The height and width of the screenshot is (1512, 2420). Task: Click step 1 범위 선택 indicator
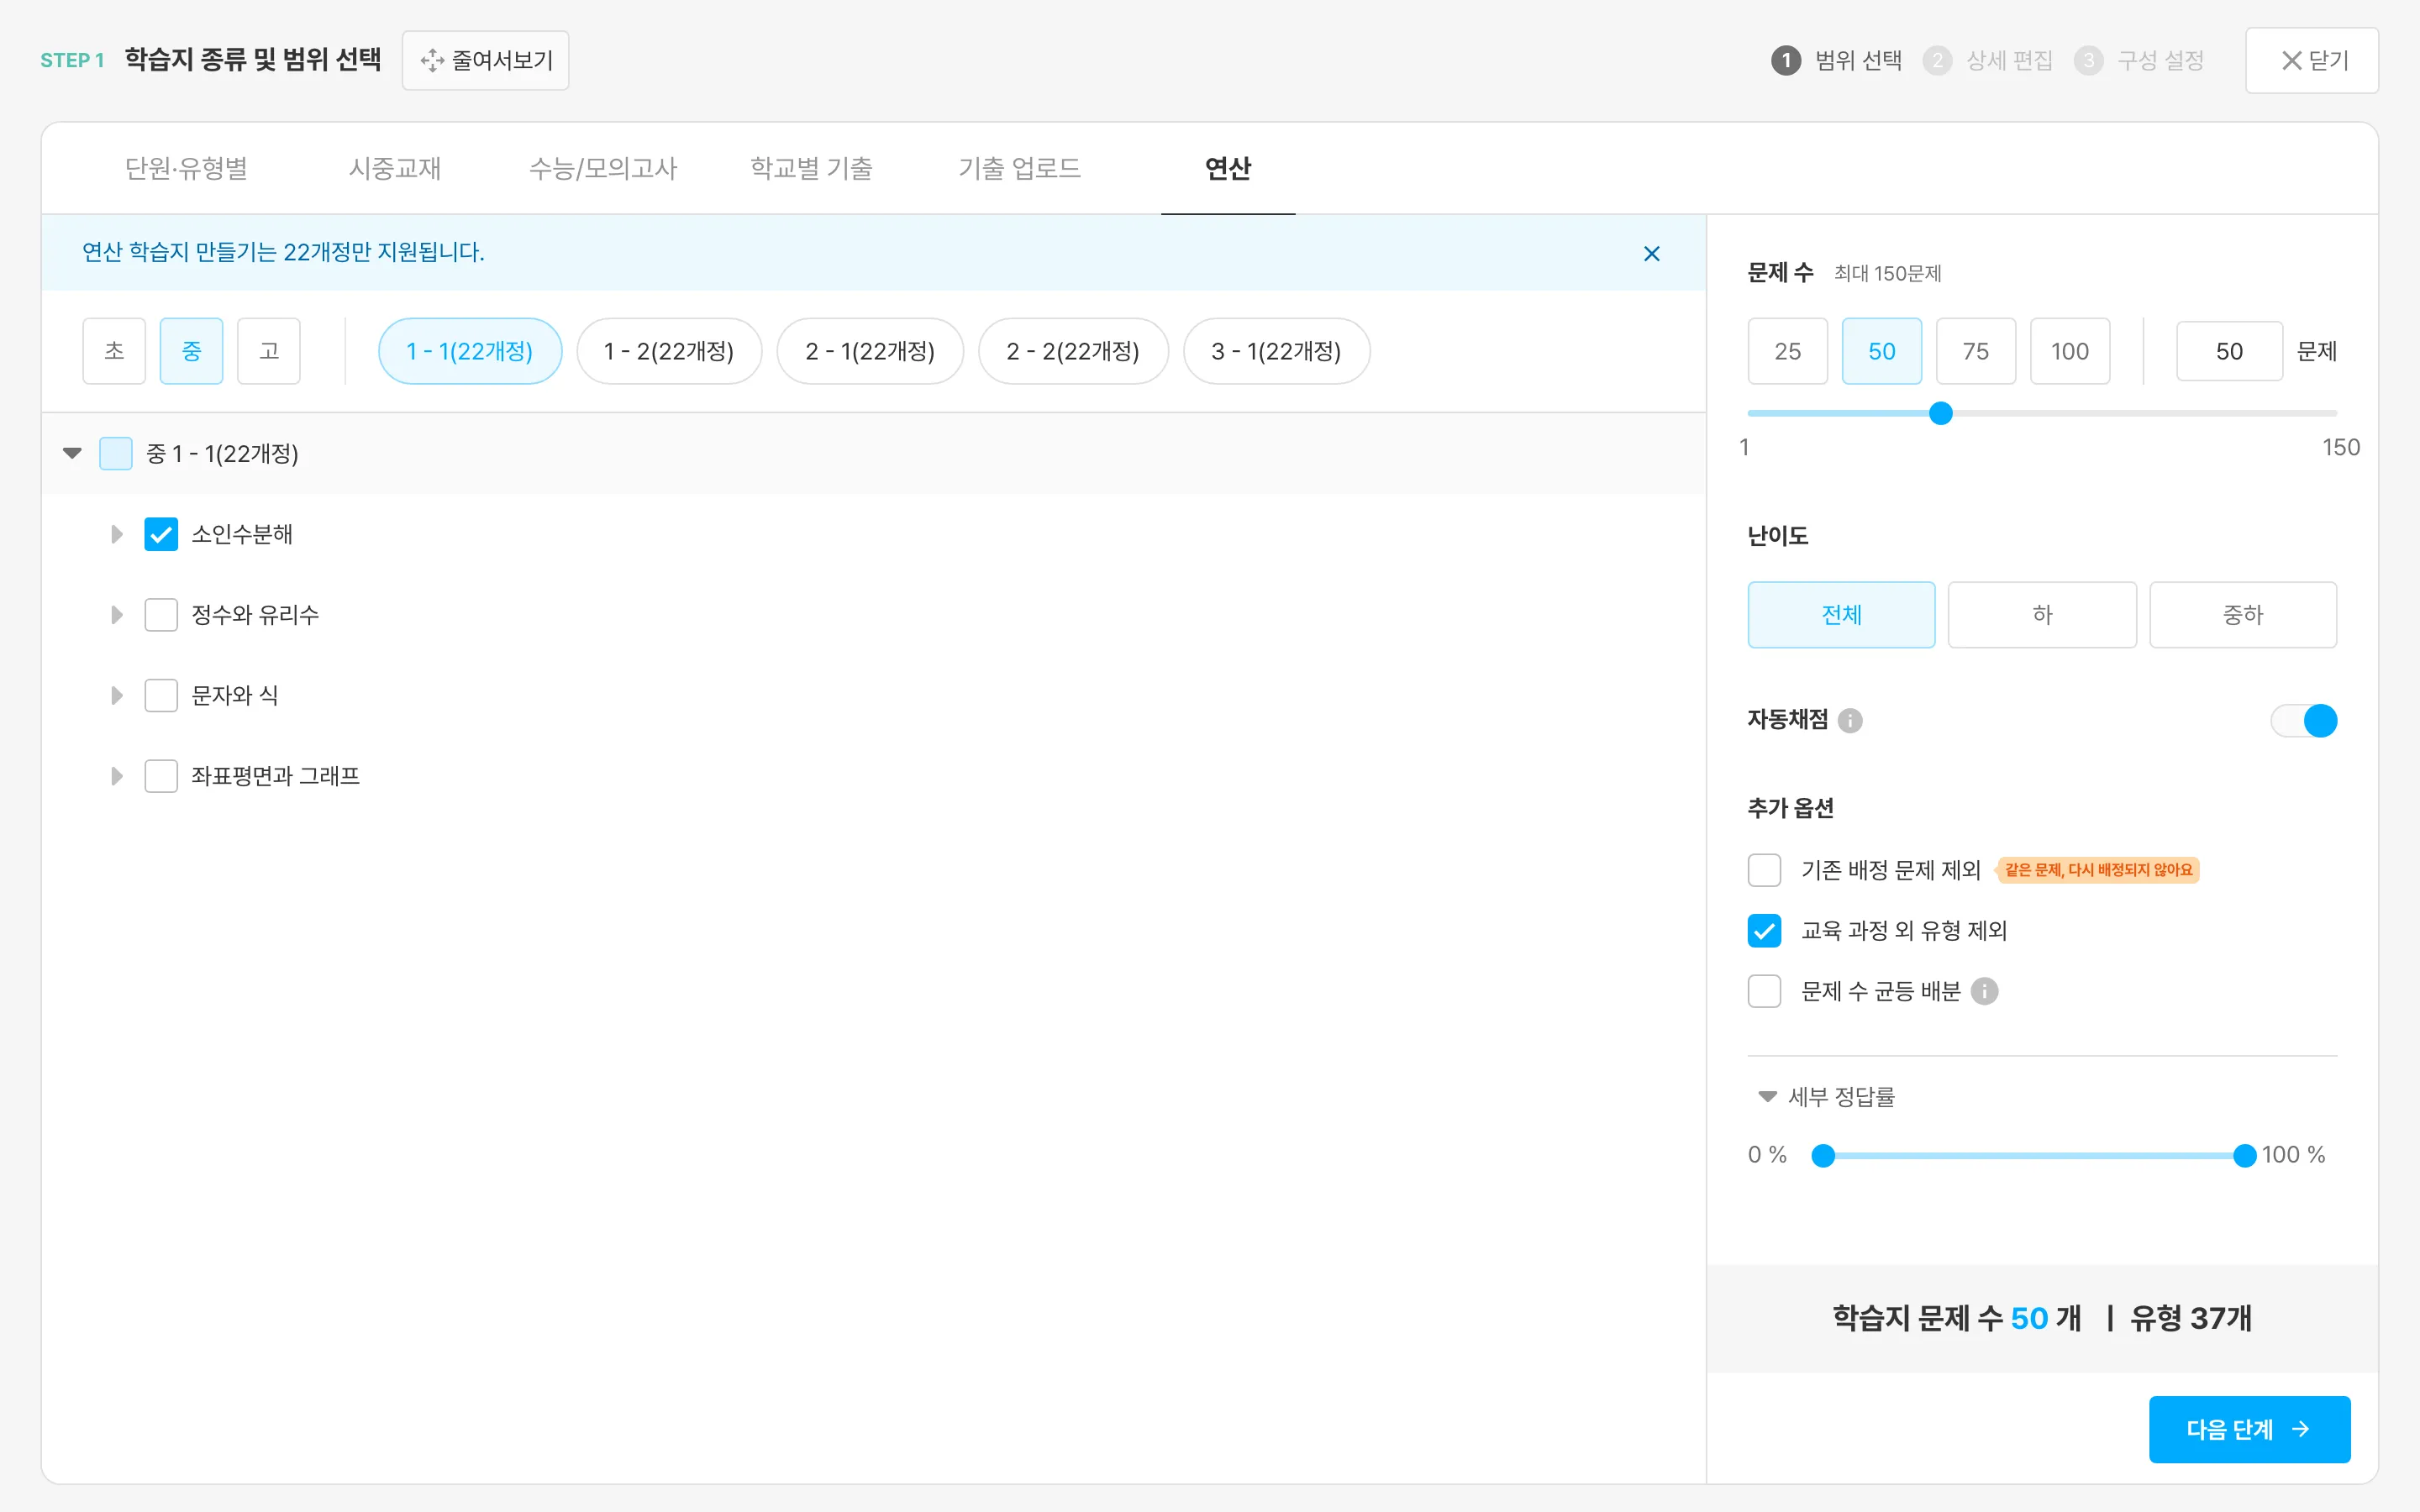[x=1836, y=60]
